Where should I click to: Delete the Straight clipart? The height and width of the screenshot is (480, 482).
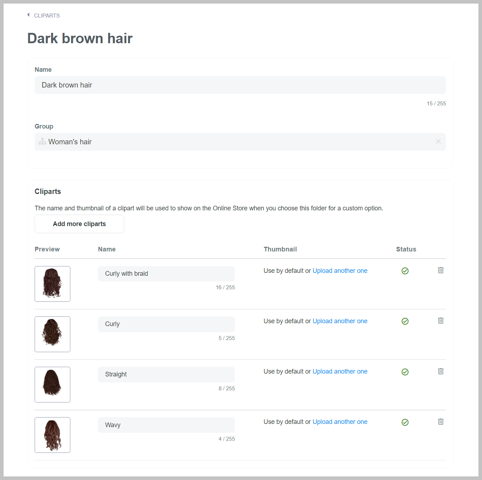441,371
